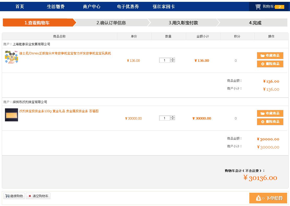This screenshot has height=206, width=290.
Task: Open the 汉氏珠宝投资金条100g product link
Action: point(59,111)
